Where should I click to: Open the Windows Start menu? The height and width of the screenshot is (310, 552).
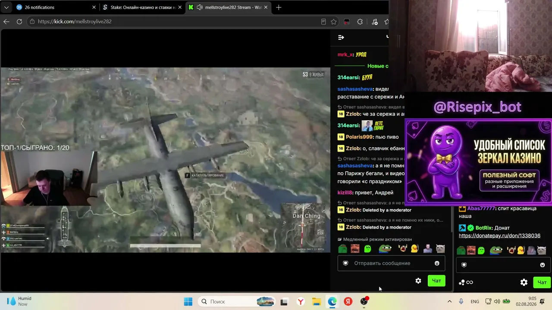[188, 302]
